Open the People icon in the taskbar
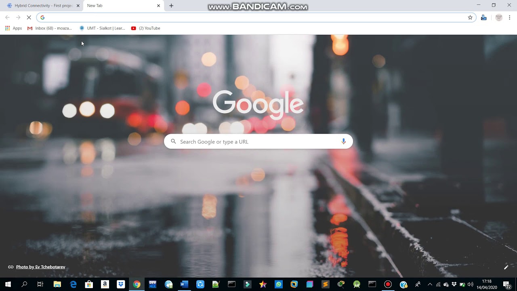This screenshot has height=291, width=517. (418, 284)
